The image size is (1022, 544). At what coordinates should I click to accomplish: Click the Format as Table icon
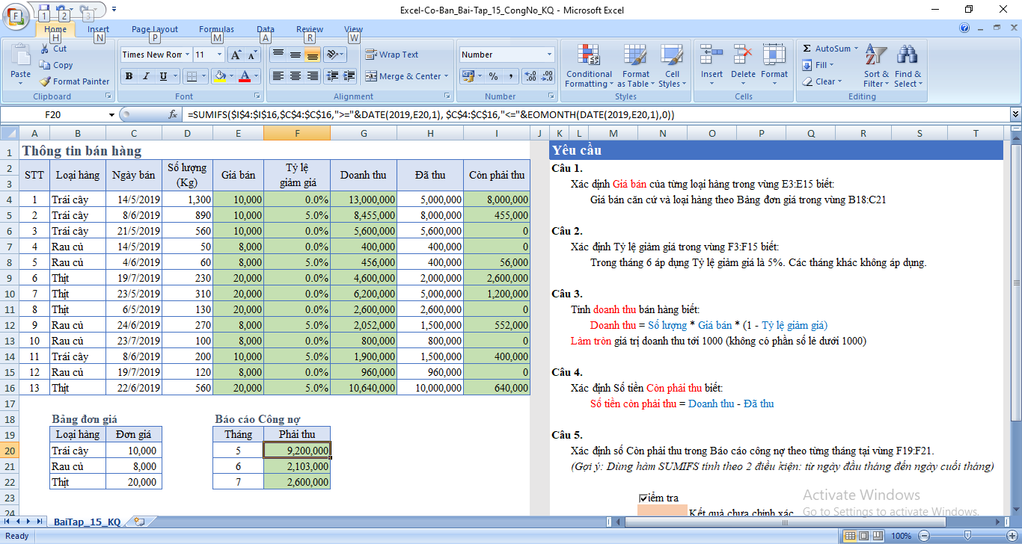(635, 66)
